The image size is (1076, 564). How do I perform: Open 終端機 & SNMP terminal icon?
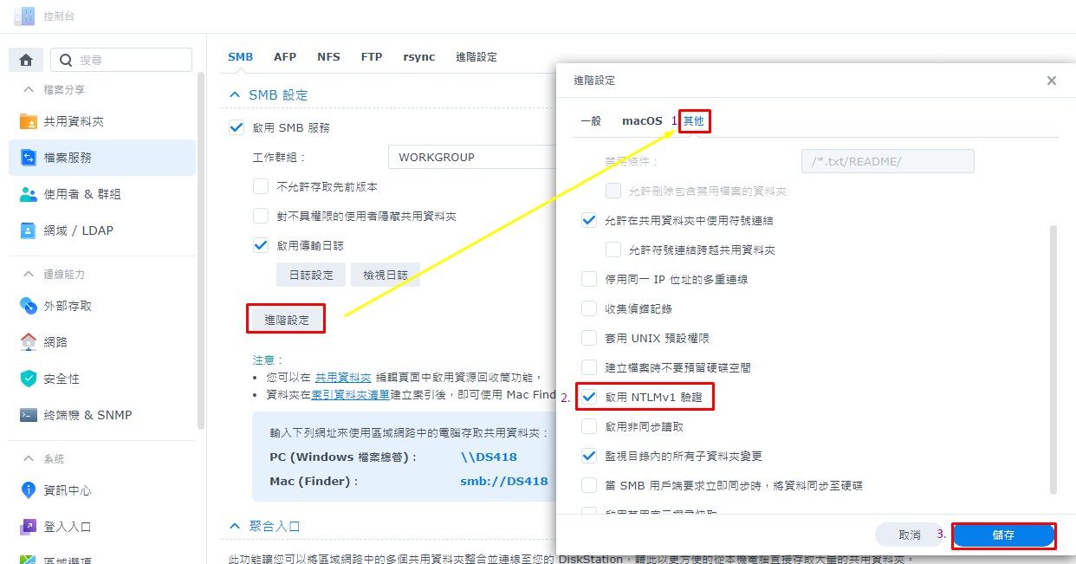point(29,415)
